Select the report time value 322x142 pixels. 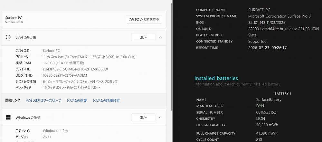pos(267,48)
